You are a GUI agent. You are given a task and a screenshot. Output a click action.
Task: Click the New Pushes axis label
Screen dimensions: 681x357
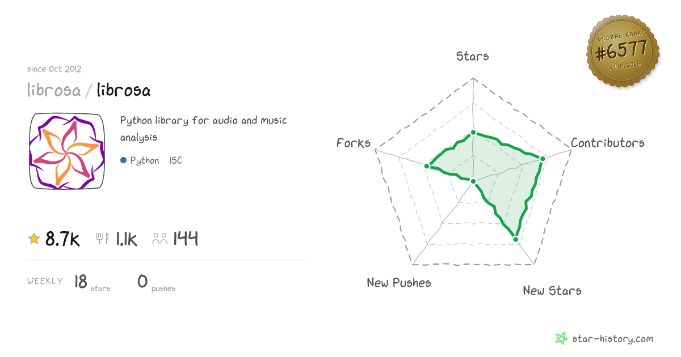coord(399,282)
